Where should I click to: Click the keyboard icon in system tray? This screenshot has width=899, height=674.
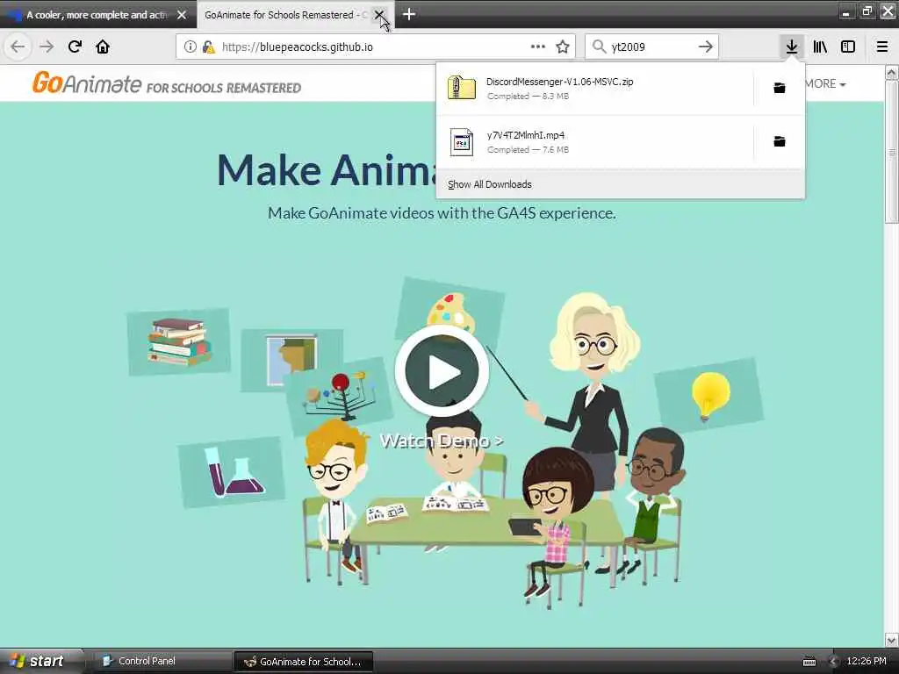(809, 662)
